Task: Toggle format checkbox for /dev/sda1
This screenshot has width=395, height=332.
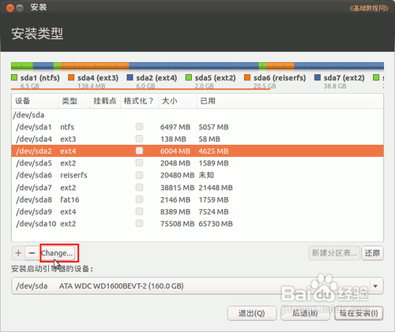Action: click(139, 127)
